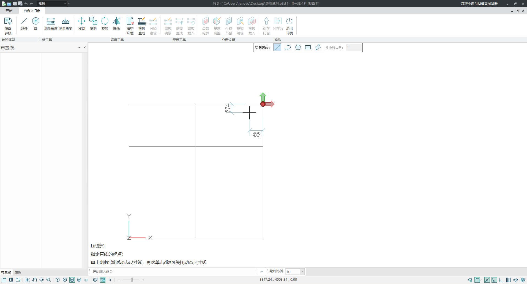Click the zoom slider handle in status bar
527x284 pixels.
[x=132, y=280]
